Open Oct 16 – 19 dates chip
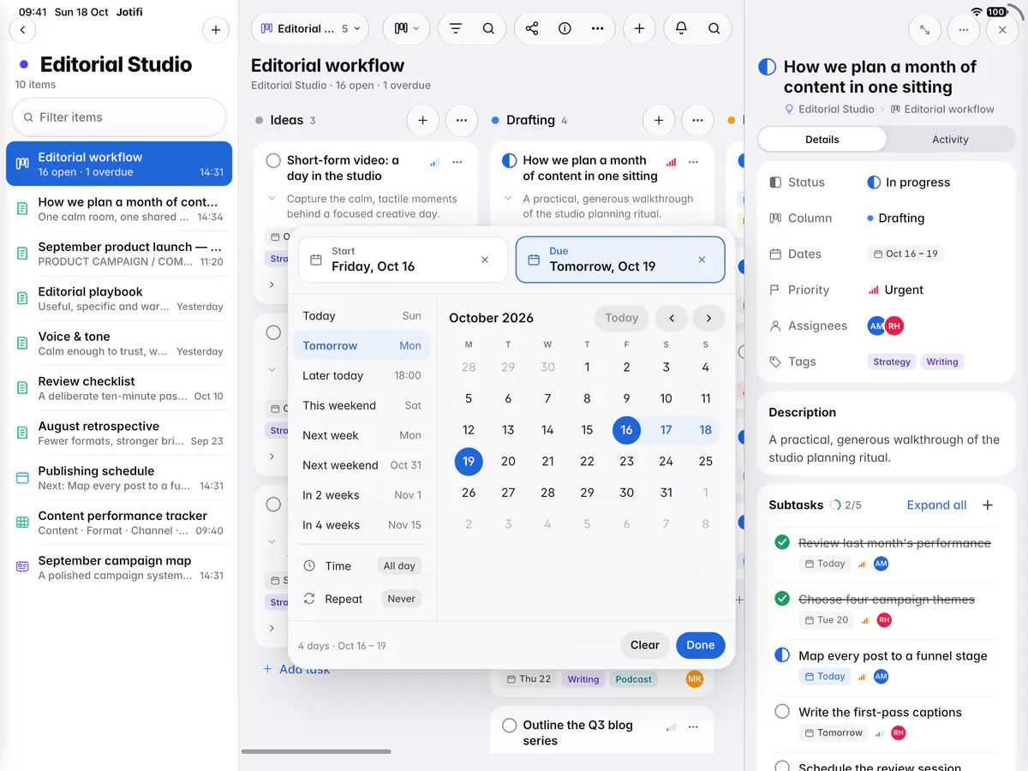Image resolution: width=1028 pixels, height=771 pixels. click(906, 254)
